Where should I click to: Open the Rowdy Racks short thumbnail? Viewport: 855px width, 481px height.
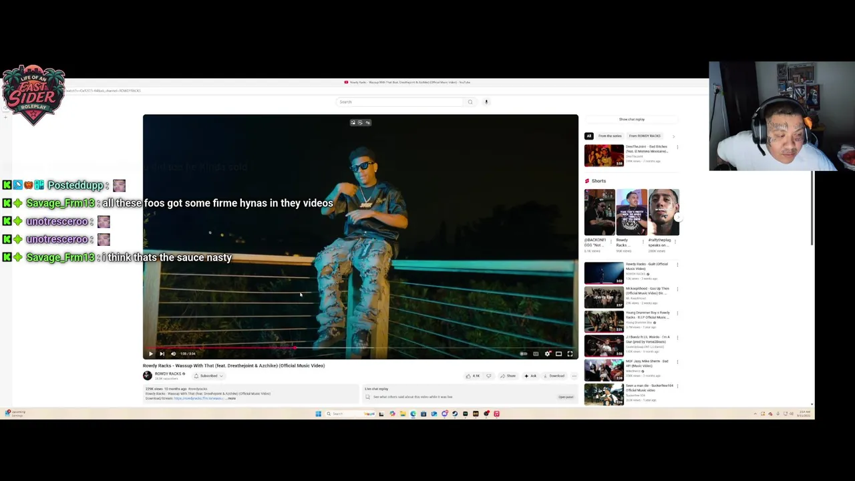tap(631, 212)
